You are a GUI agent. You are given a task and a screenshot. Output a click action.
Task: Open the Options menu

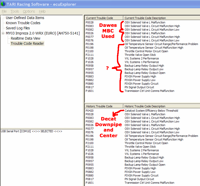click(x=29, y=11)
